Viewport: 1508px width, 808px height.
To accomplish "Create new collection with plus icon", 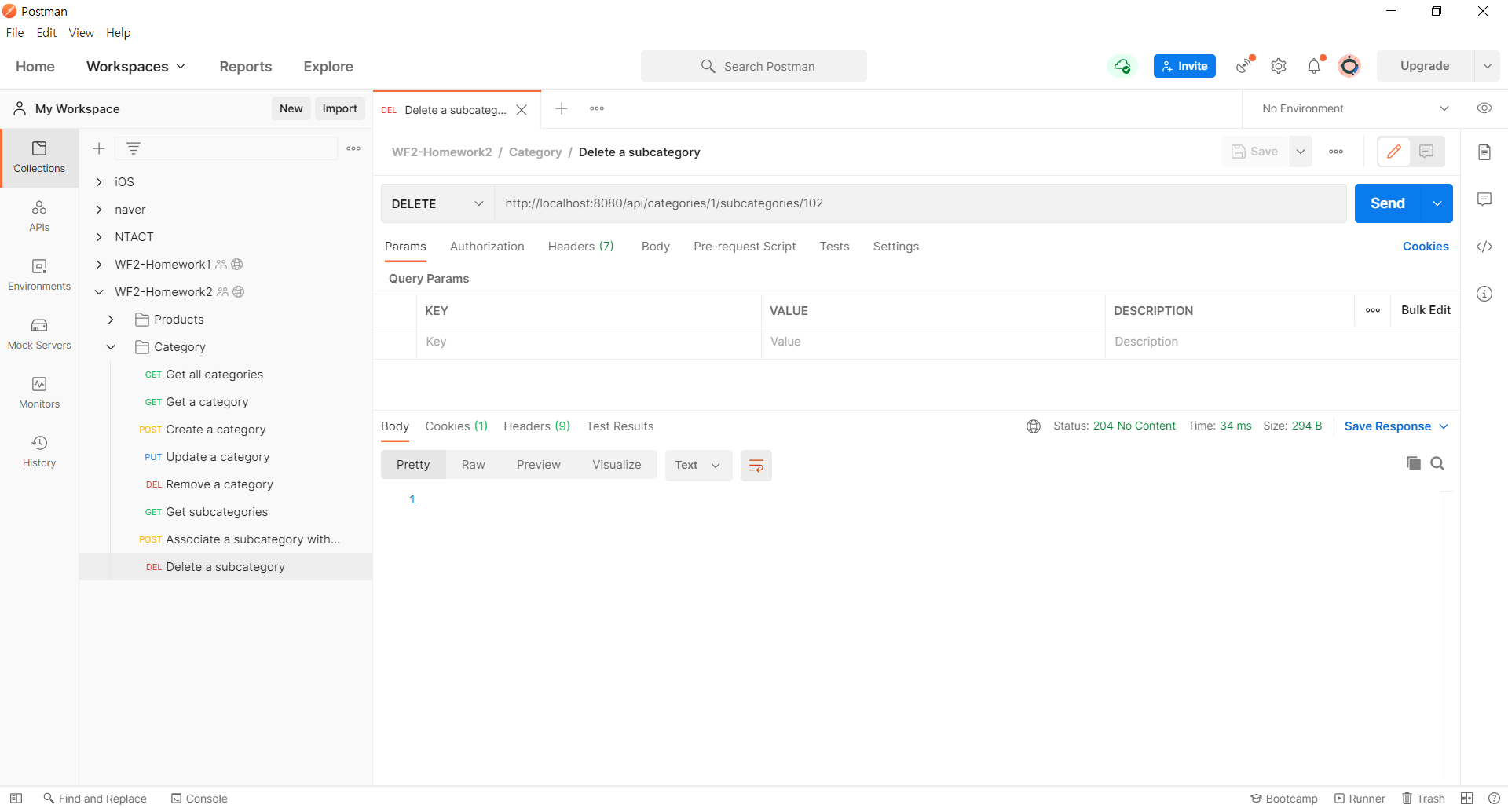I will (99, 148).
